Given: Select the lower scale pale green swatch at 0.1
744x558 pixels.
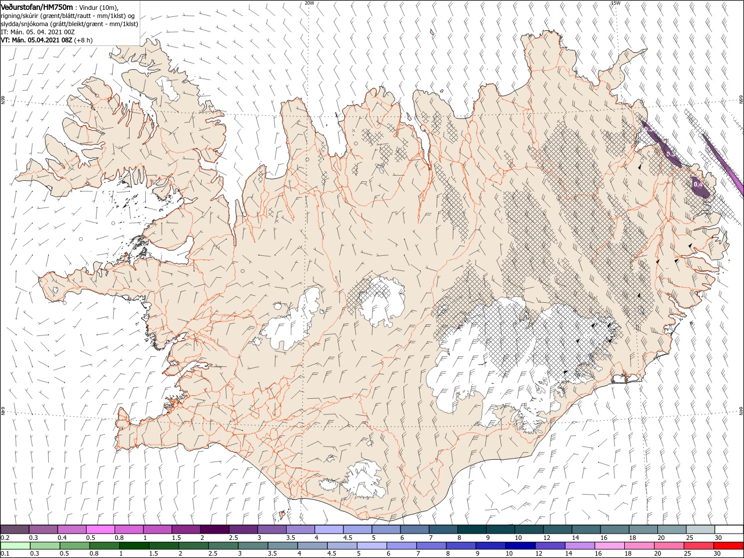Looking at the screenshot, I should 15,546.
